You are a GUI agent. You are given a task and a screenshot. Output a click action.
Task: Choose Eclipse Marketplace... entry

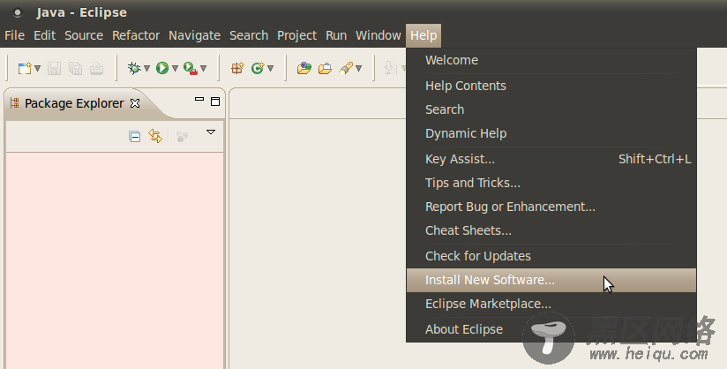point(551,304)
